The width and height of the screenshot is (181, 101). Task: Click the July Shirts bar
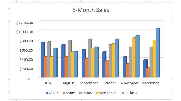[x=42, y=60]
